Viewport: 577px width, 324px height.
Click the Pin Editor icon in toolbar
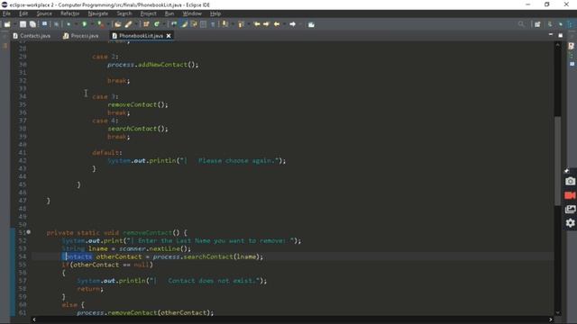click(311, 24)
